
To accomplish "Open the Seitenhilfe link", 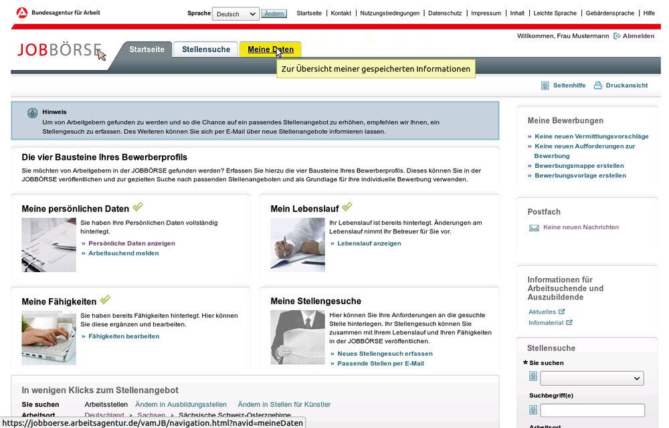I will click(x=569, y=85).
